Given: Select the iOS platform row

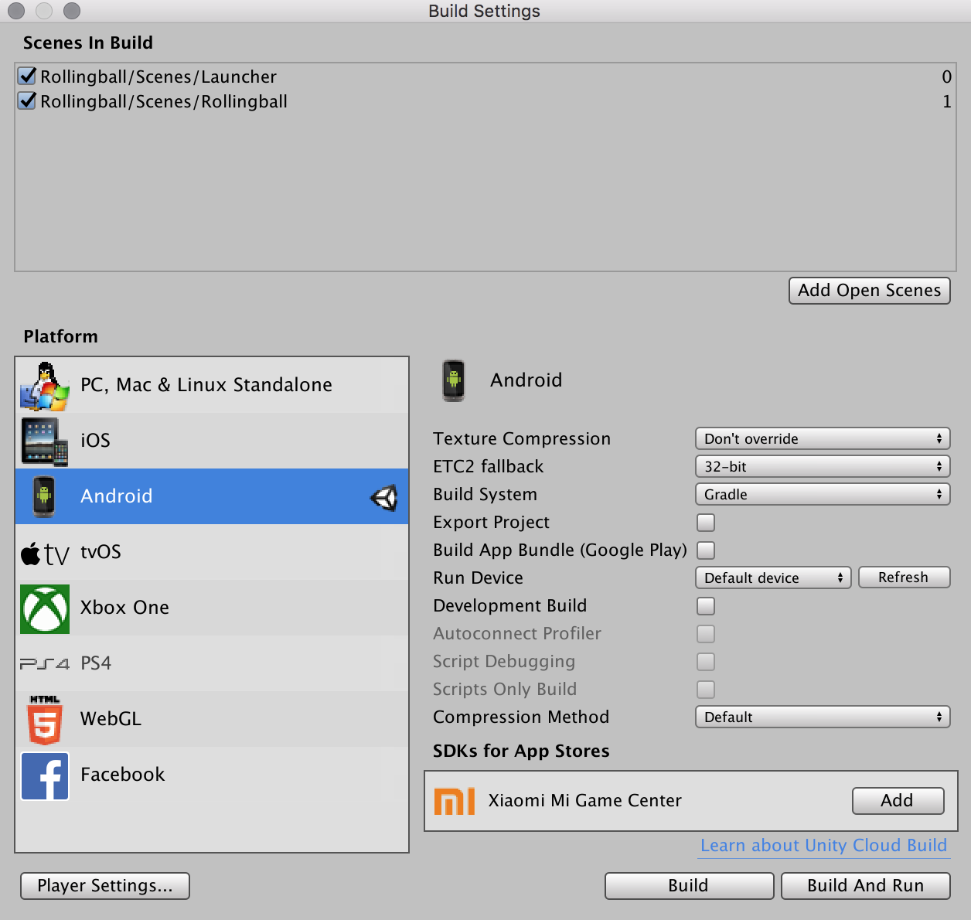Looking at the screenshot, I should [212, 441].
